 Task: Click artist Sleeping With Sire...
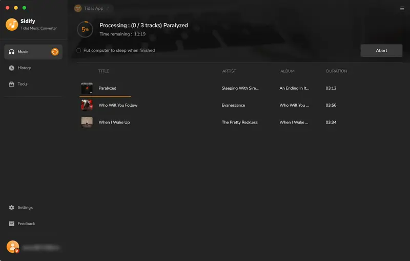pos(240,88)
